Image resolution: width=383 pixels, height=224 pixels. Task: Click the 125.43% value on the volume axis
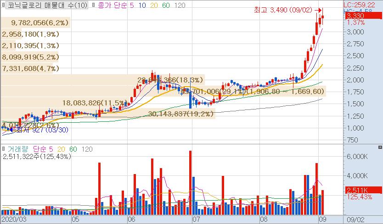359,197
